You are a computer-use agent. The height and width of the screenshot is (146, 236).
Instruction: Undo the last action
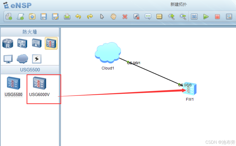click(x=78, y=16)
